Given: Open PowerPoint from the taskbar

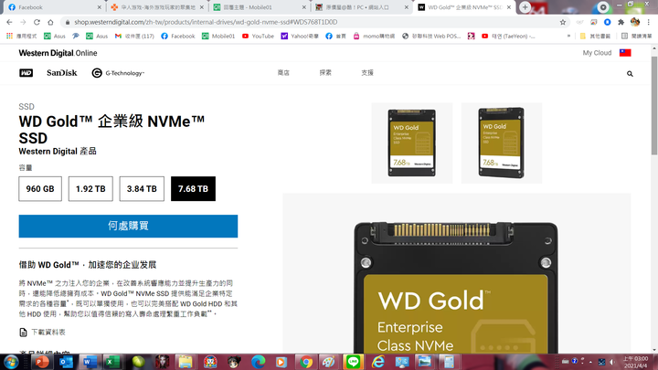Looking at the screenshot, I should tap(41, 362).
